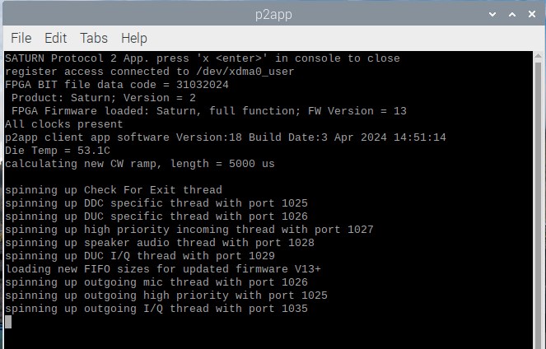Maximize the p2app window with the up chevron

[512, 14]
